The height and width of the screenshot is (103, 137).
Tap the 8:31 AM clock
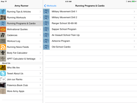coord(68,1)
